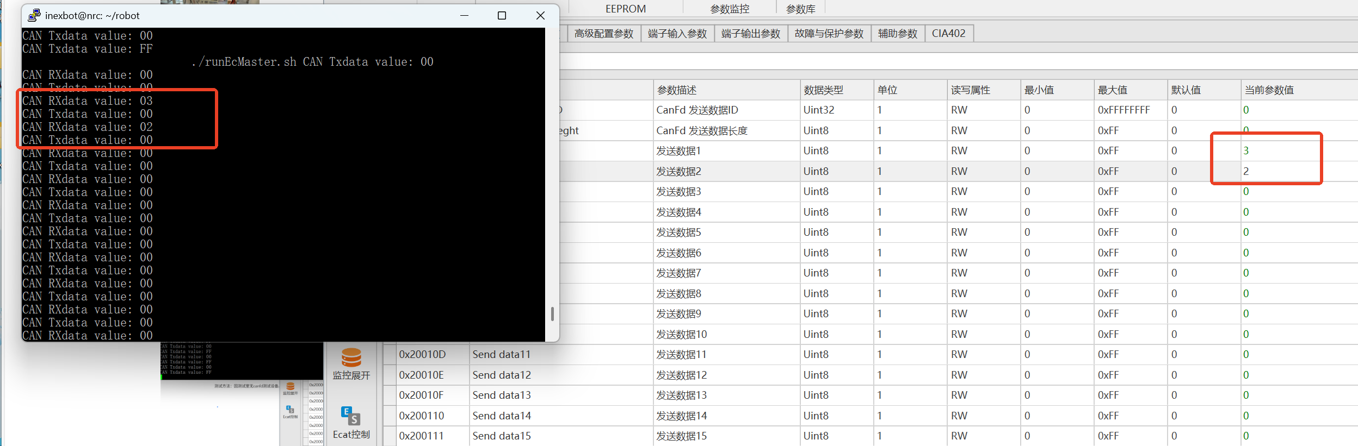Click the '发送数据4' description cell
Viewport: 1358px width, 446px height.
(727, 212)
